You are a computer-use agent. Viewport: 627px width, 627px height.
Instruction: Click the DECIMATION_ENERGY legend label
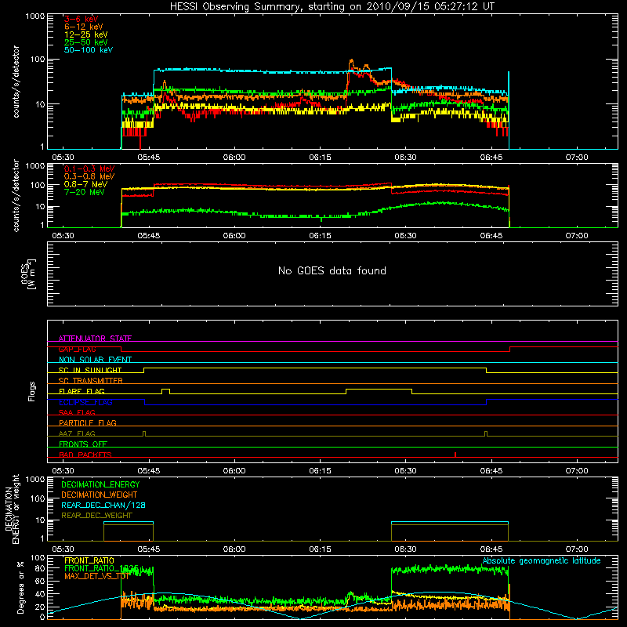pyautogui.click(x=100, y=484)
